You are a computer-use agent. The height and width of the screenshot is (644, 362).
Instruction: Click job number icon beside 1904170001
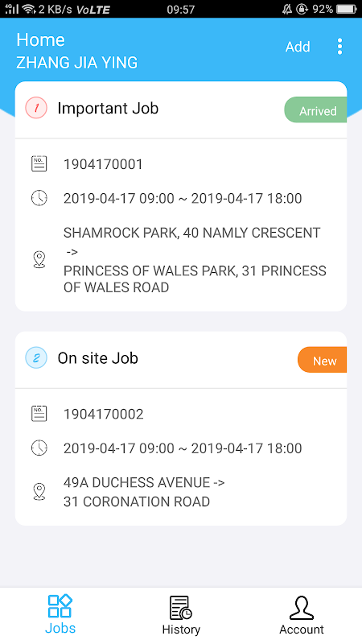pos(39,164)
